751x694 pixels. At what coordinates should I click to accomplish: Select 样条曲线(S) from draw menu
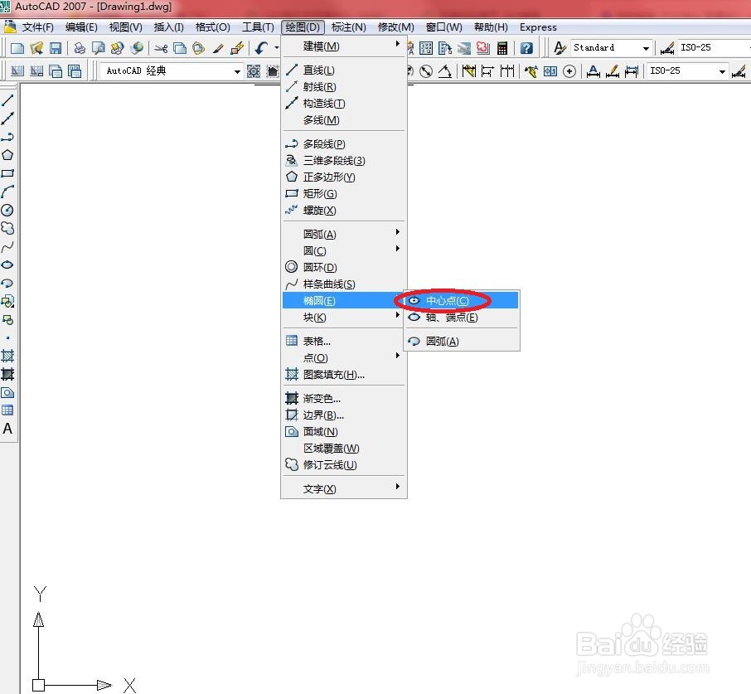344,284
